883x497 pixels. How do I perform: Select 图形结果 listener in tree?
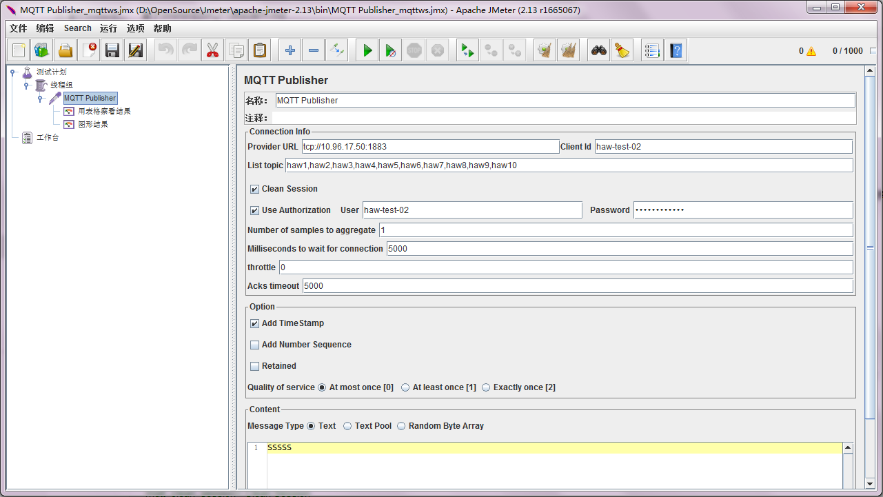click(93, 124)
